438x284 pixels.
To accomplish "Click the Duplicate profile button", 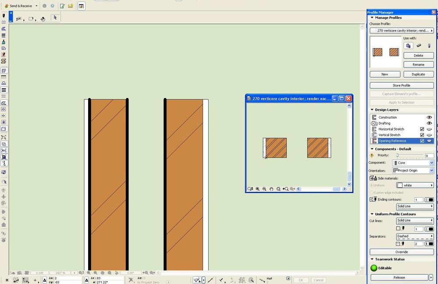I will point(418,74).
